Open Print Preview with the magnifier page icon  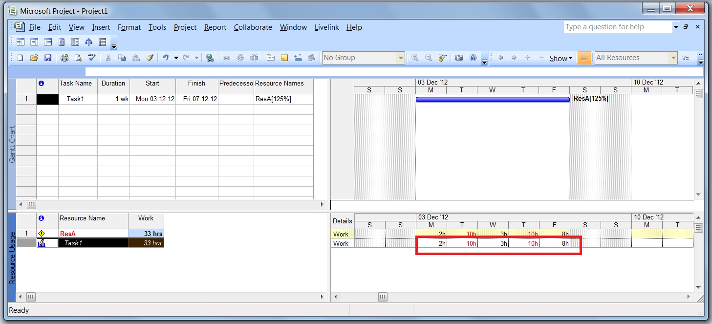click(x=78, y=58)
